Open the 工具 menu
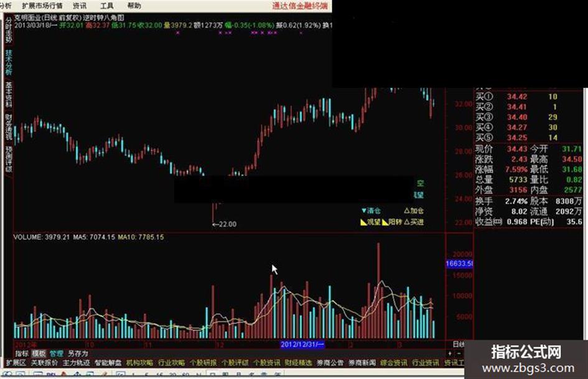 (x=107, y=6)
